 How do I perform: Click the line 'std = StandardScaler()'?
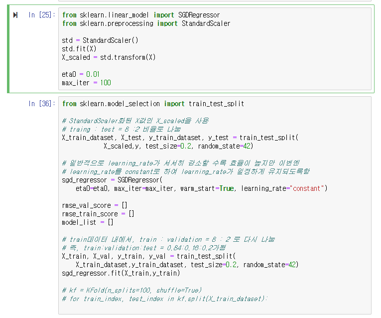100,40
